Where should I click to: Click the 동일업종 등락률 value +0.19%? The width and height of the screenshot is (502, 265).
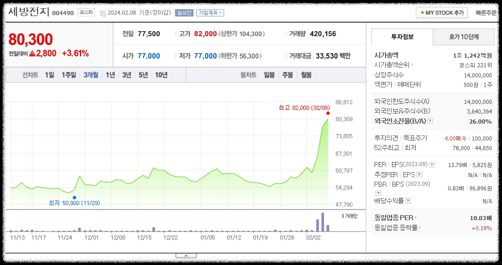pos(481,228)
